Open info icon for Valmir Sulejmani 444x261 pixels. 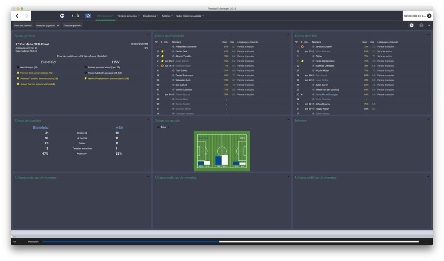point(173,90)
